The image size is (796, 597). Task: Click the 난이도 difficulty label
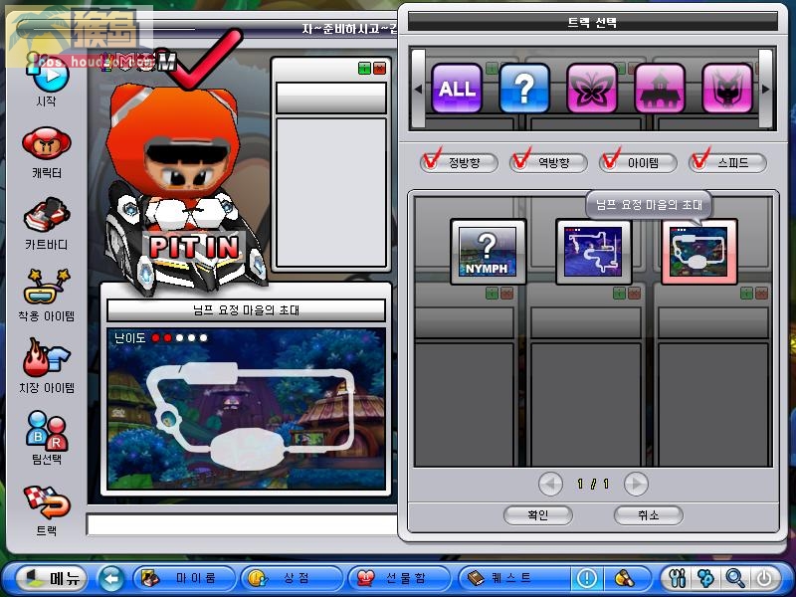pyautogui.click(x=130, y=337)
